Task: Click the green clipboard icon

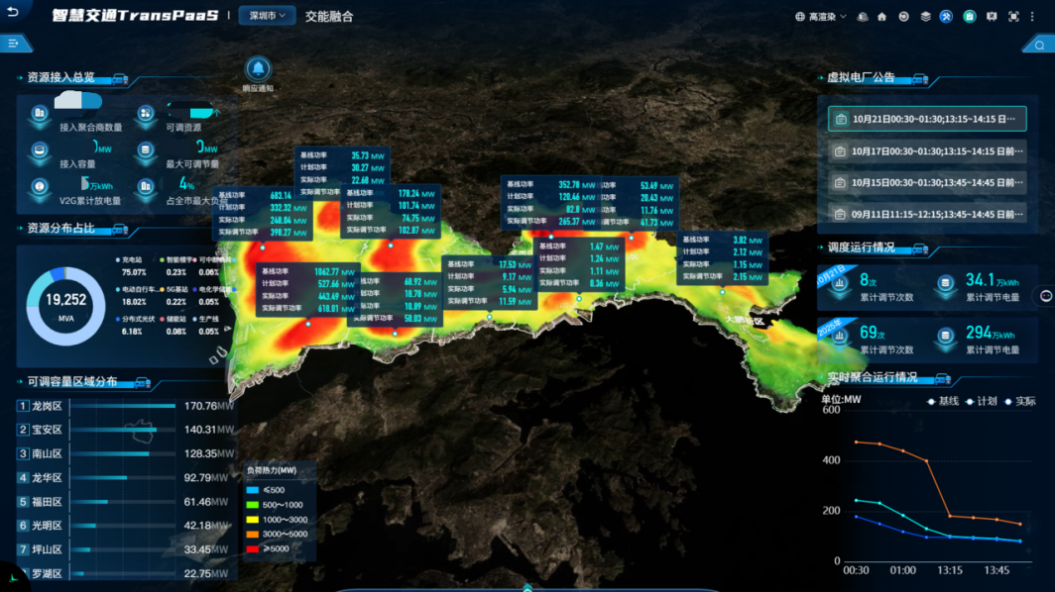Action: [969, 17]
